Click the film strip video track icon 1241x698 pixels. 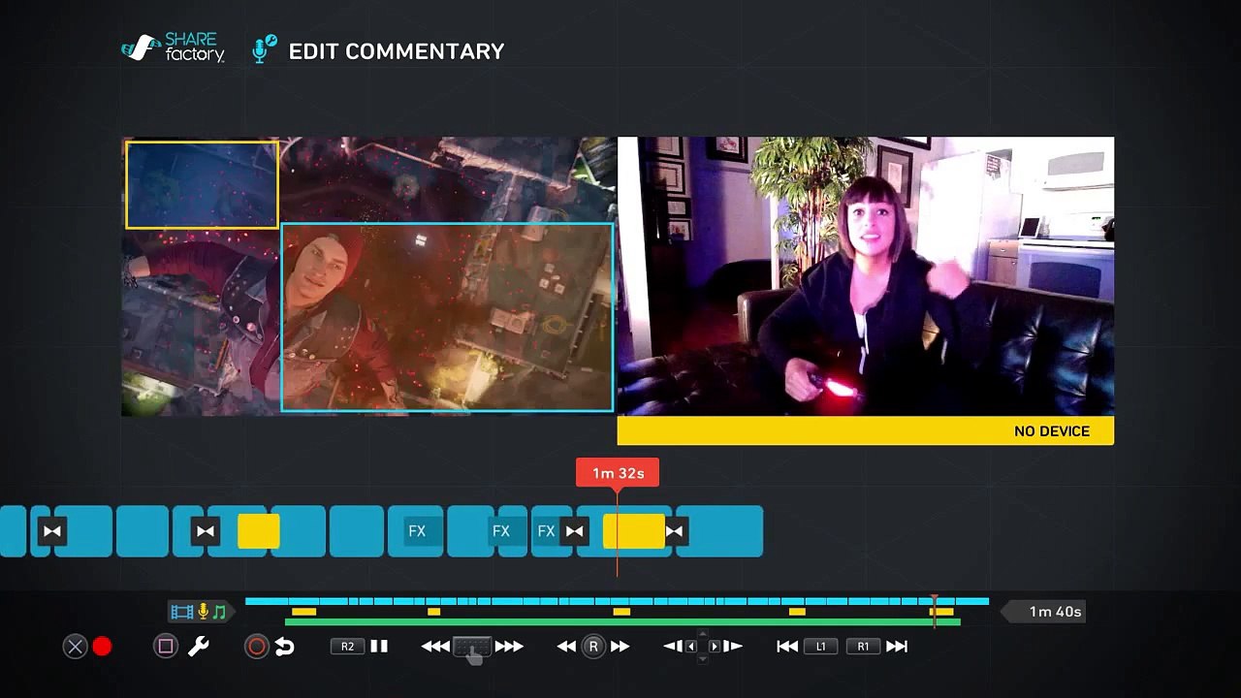click(x=182, y=612)
